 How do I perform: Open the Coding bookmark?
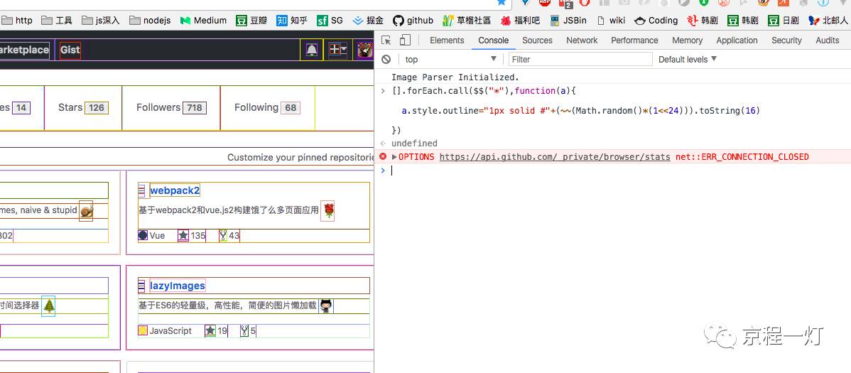tap(656, 21)
